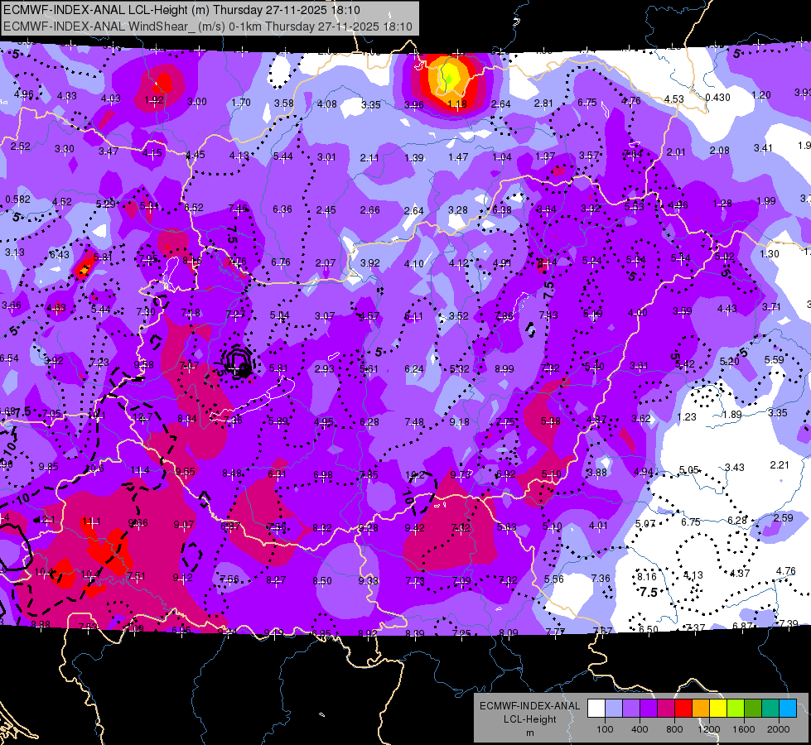Click the wind shear value 0.582
The width and height of the screenshot is (811, 745).
[18, 199]
